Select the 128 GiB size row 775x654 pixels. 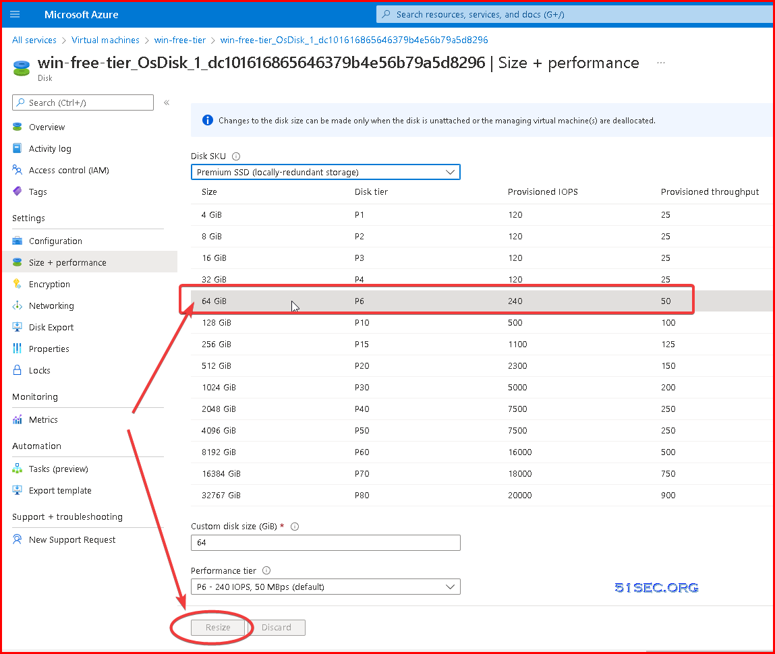482,322
